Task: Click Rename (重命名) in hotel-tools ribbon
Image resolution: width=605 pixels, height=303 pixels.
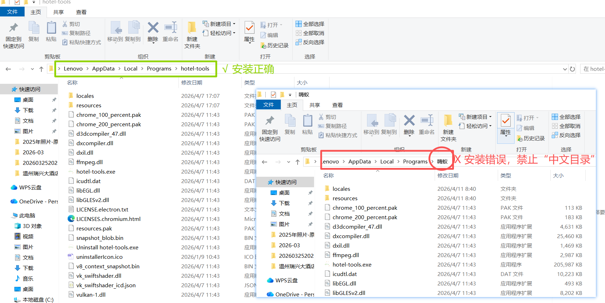Action: 171,32
